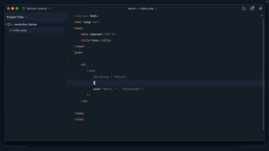Collapse the ~/websites/demo folder chevron

click(x=5, y=24)
